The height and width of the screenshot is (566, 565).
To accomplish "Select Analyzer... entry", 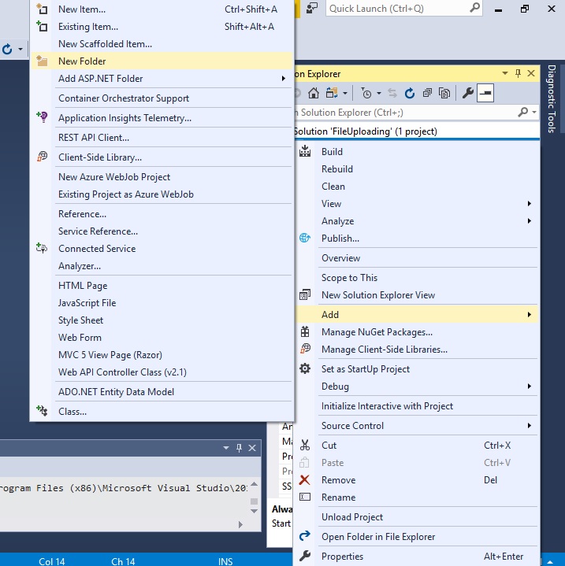I will tap(162, 266).
